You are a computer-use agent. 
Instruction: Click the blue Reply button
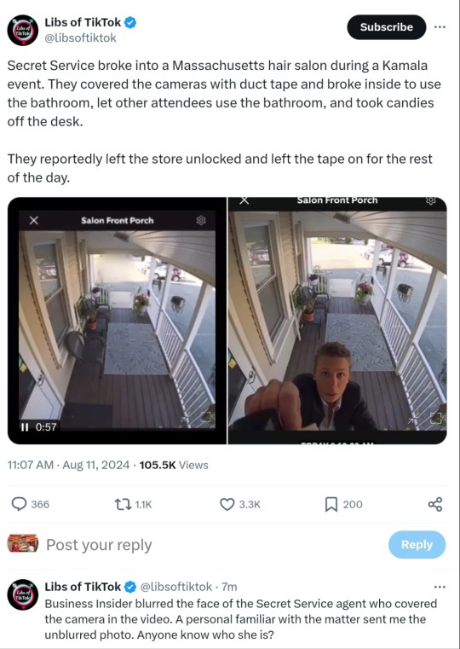pyautogui.click(x=417, y=544)
